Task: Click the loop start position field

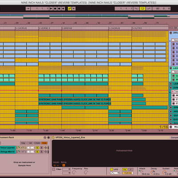Action: tap(124, 8)
